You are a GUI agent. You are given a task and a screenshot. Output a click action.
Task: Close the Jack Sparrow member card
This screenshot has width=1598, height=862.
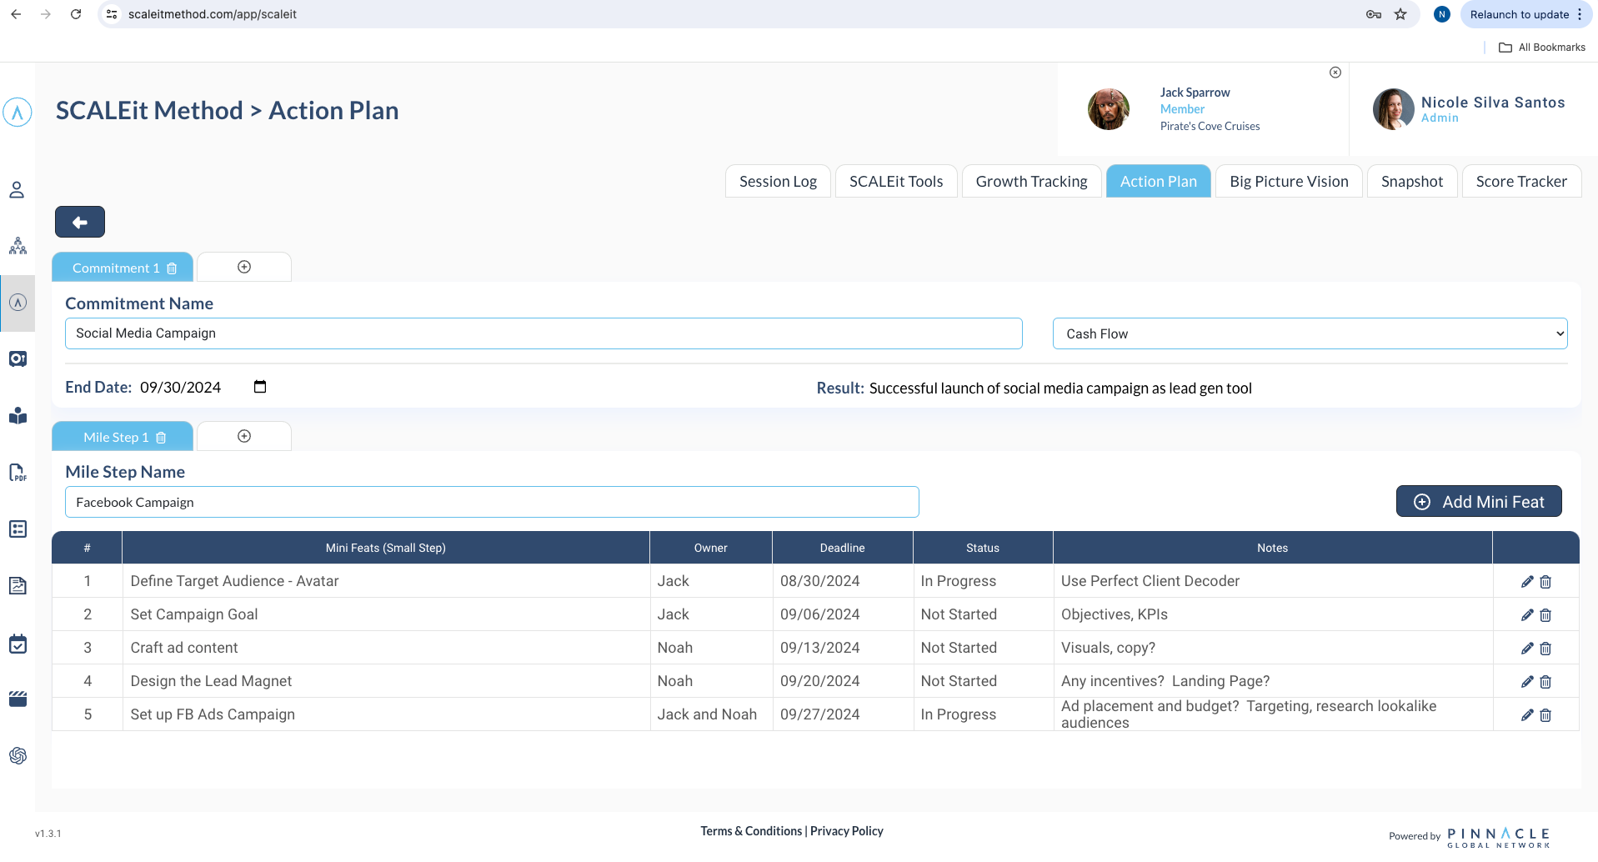click(x=1335, y=73)
